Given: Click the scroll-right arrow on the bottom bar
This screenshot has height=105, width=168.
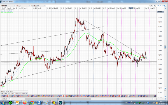Looking at the screenshot, I should click(152, 99).
